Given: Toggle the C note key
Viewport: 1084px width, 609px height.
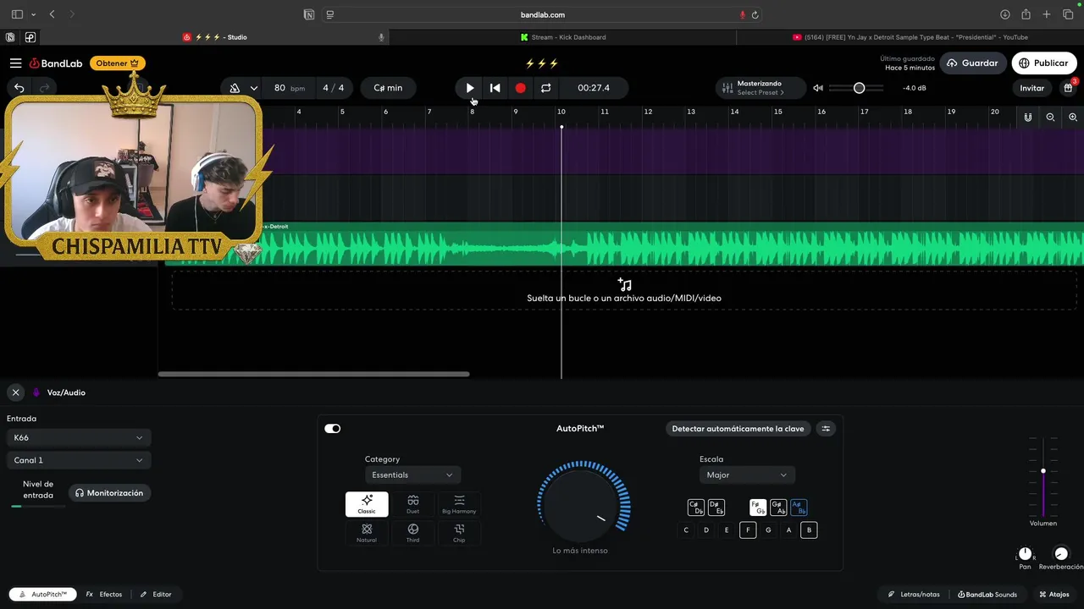Looking at the screenshot, I should [686, 530].
